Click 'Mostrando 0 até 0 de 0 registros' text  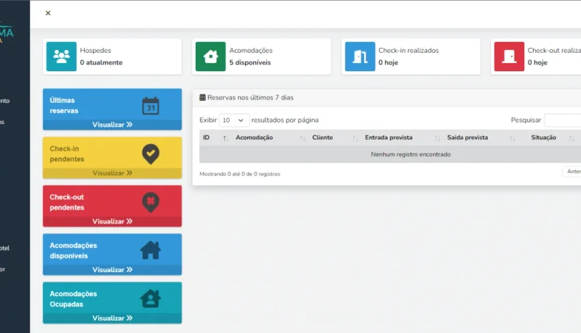coord(240,174)
